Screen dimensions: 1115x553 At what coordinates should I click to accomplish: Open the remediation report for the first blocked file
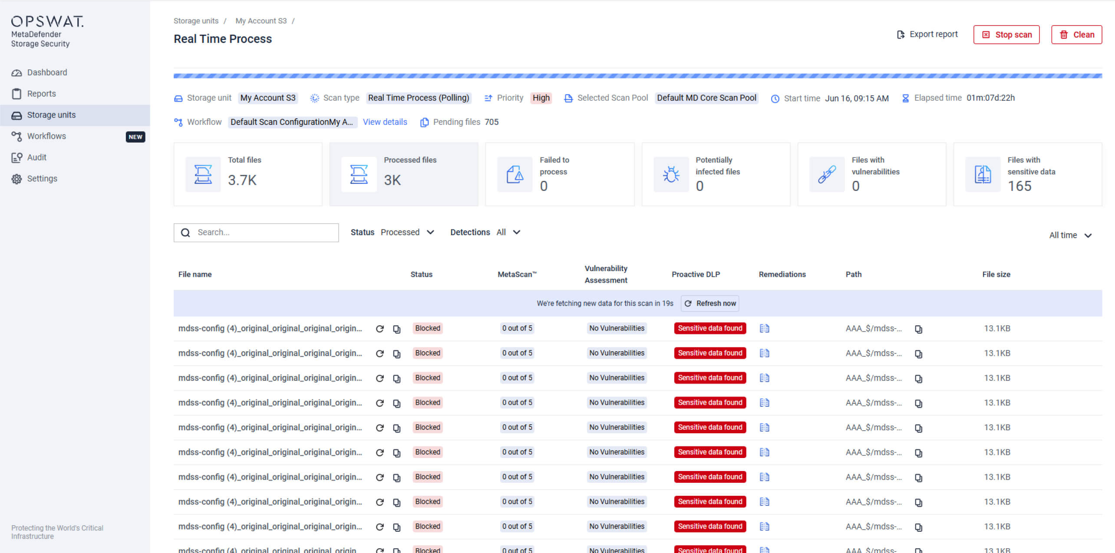pyautogui.click(x=764, y=328)
